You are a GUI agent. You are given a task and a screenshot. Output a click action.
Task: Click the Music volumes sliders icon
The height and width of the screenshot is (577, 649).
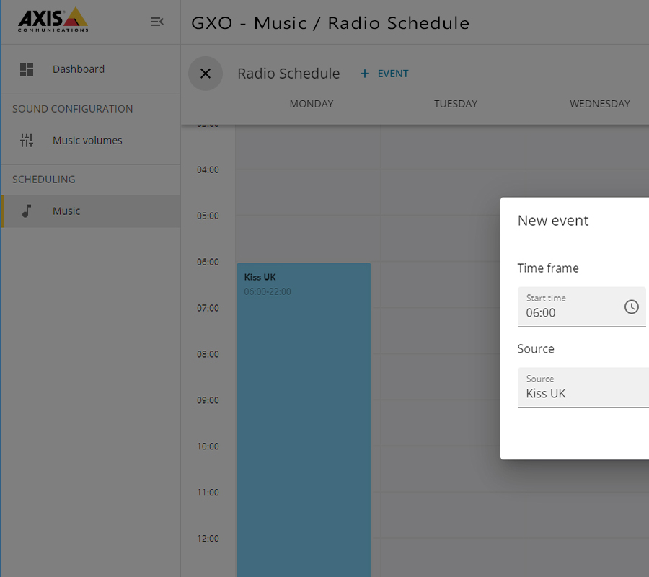pos(27,141)
